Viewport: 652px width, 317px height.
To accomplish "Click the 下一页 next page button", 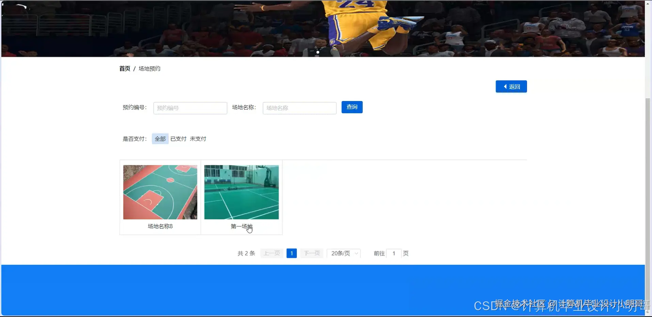I will pyautogui.click(x=312, y=253).
